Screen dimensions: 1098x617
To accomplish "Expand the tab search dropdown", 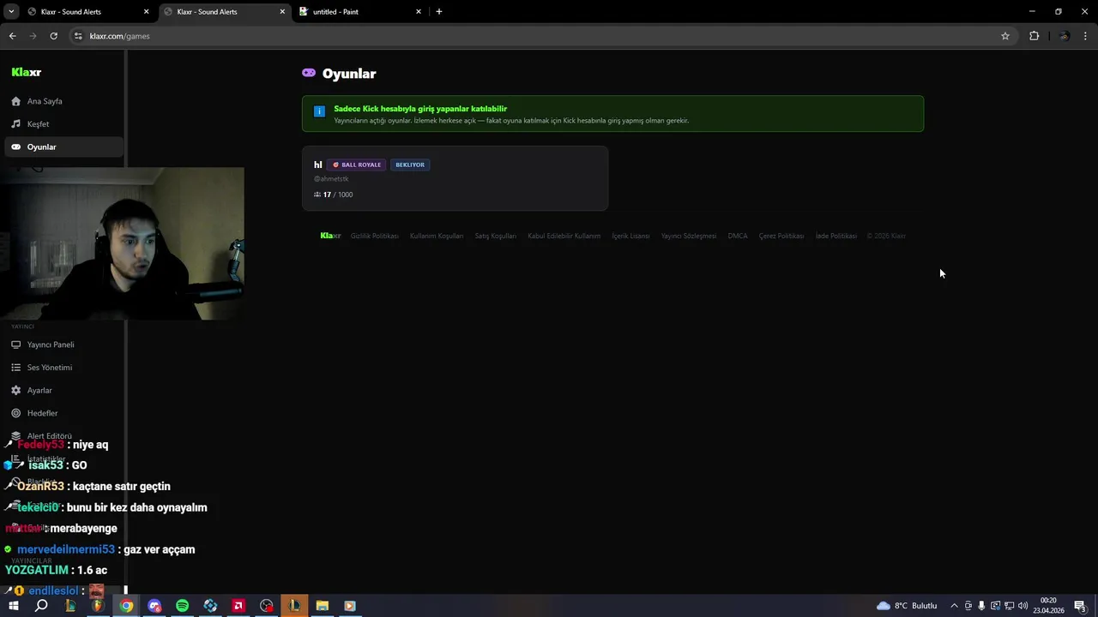I will coord(11,12).
